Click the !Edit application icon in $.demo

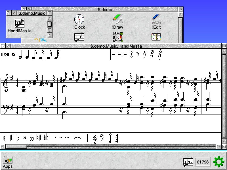point(156,22)
